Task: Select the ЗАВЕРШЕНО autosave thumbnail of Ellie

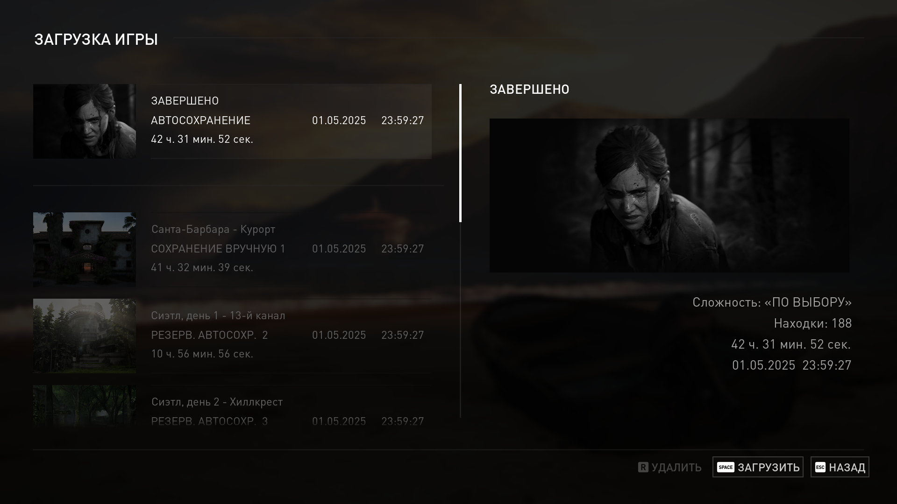Action: click(85, 121)
